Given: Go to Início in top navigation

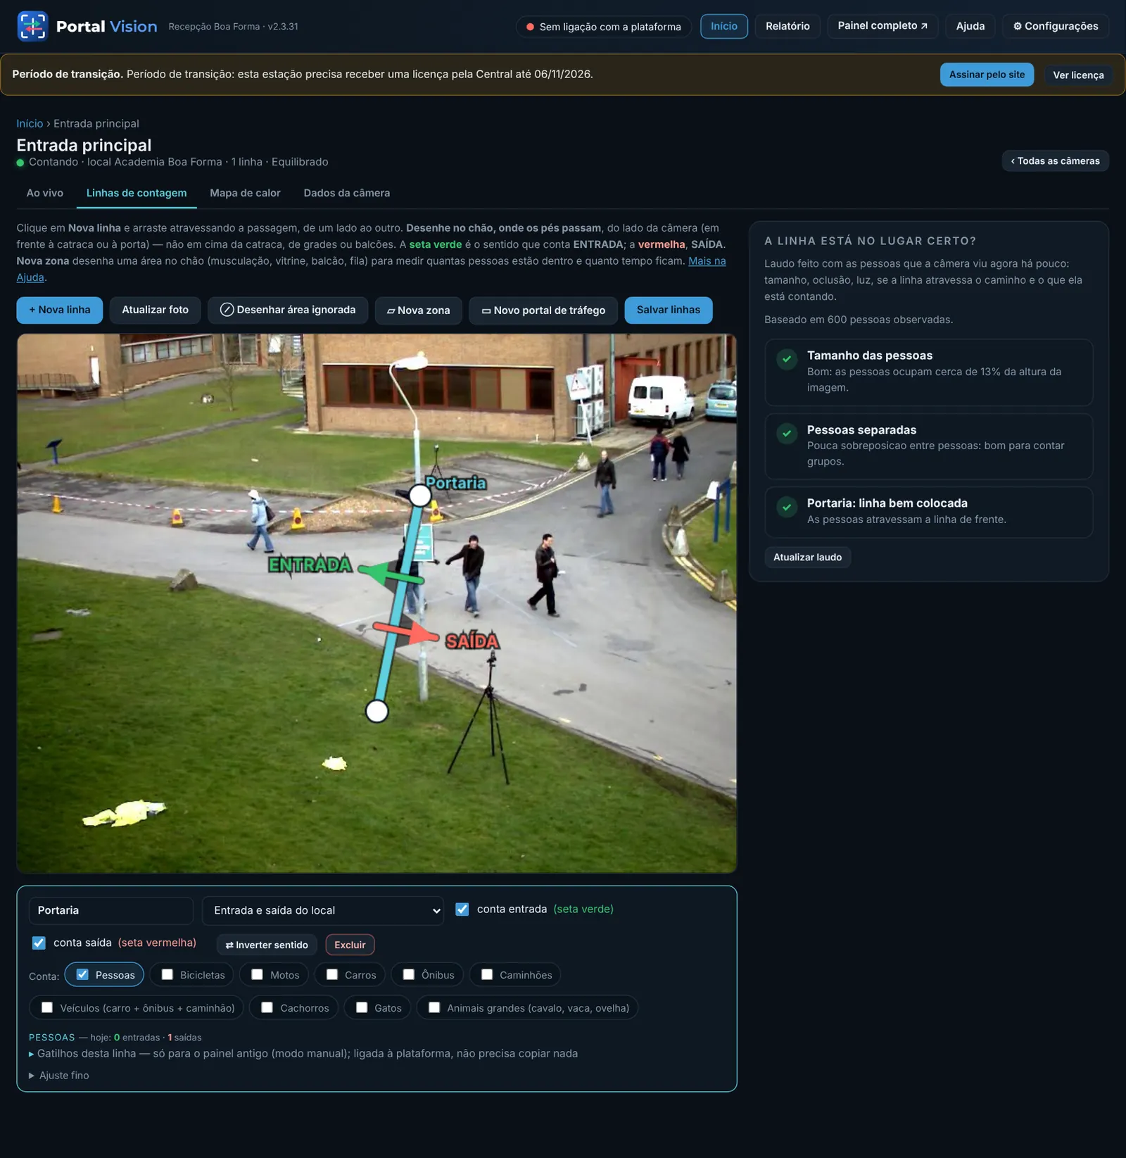Looking at the screenshot, I should coord(724,26).
